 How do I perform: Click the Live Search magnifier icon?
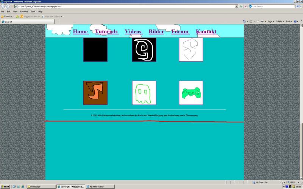297,6
